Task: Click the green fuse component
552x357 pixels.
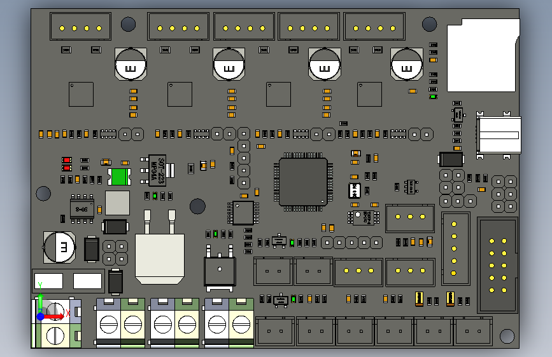Action: 119,177
